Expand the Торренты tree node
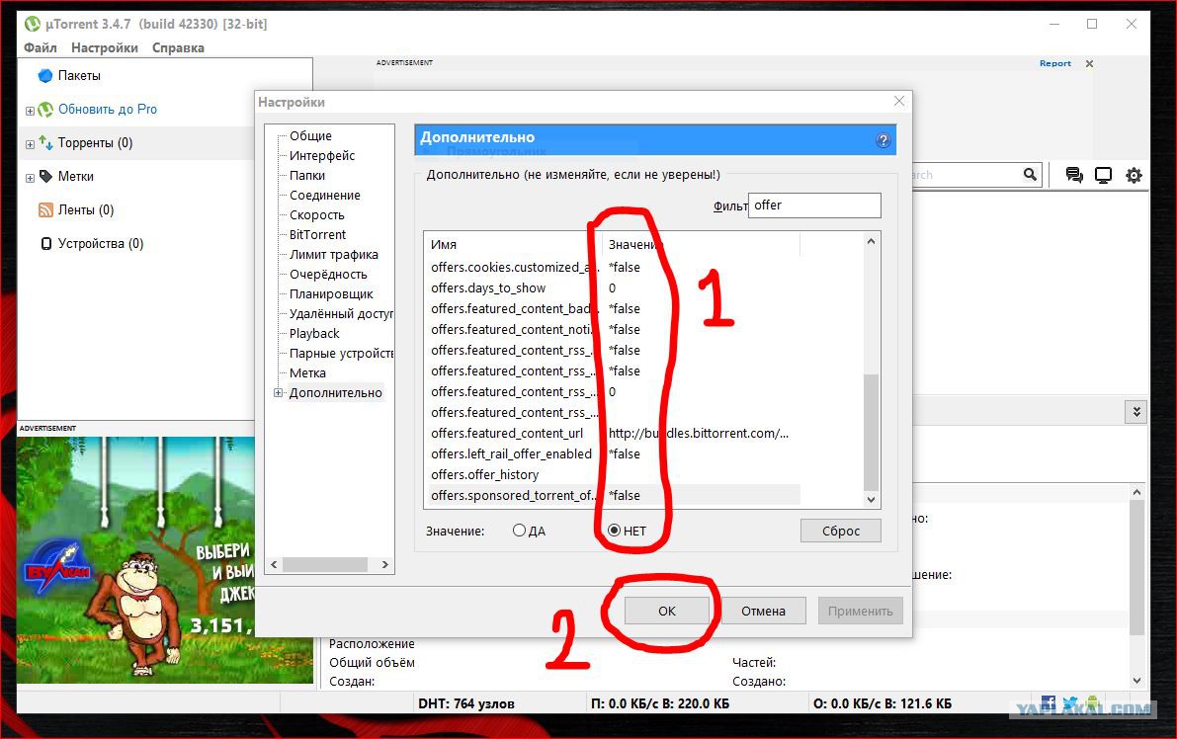Screen dimensions: 1177x739 30,145
